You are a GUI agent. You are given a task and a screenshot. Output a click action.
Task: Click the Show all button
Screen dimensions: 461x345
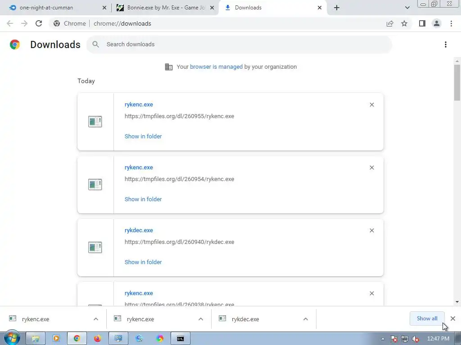427,318
